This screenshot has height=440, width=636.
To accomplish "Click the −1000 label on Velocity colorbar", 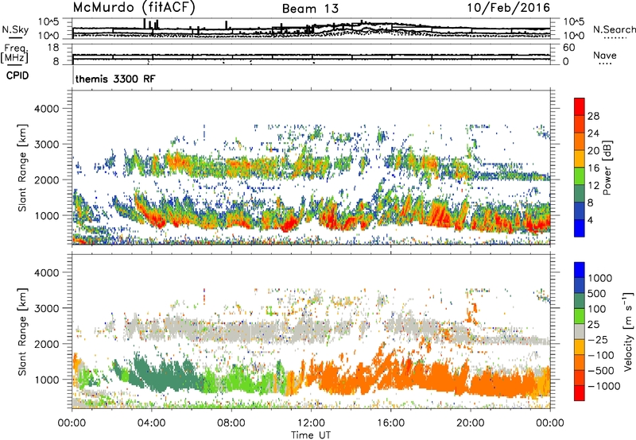I will (x=603, y=386).
